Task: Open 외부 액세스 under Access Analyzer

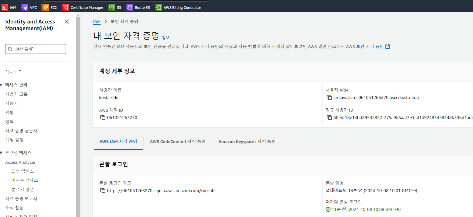Action: click(23, 171)
